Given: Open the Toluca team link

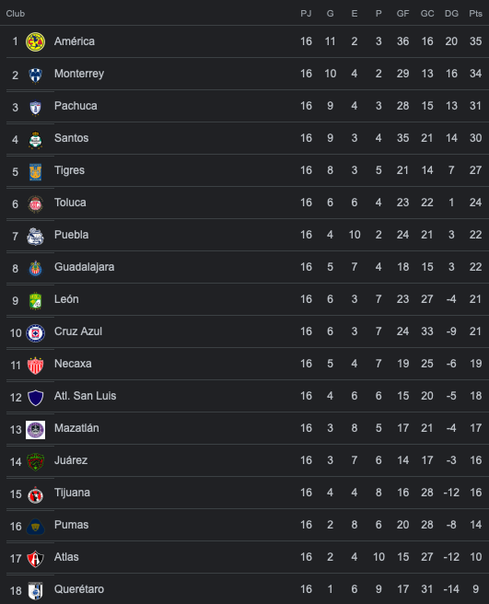Looking at the screenshot, I should (70, 203).
